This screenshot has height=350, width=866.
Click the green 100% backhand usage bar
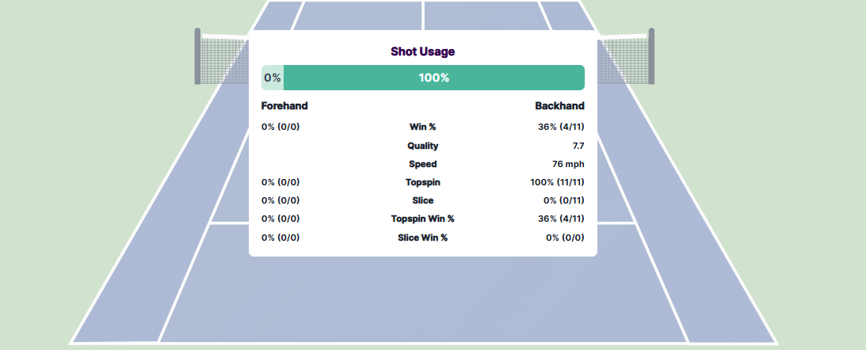click(433, 78)
